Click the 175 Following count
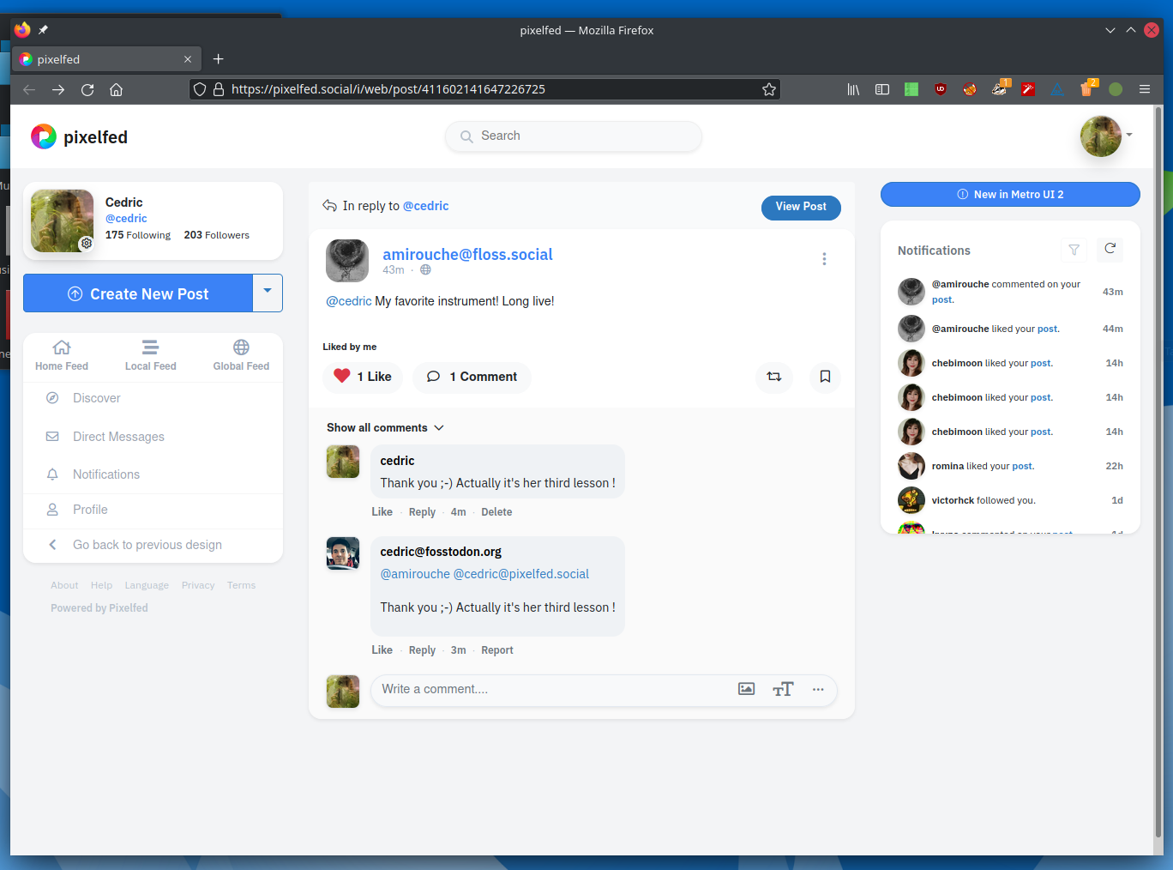The image size is (1173, 870). pos(138,235)
